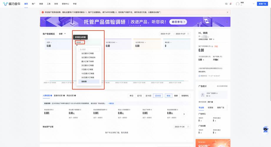
Task: Select 当日累计订单数 from dropdown list
Action: tap(89, 54)
